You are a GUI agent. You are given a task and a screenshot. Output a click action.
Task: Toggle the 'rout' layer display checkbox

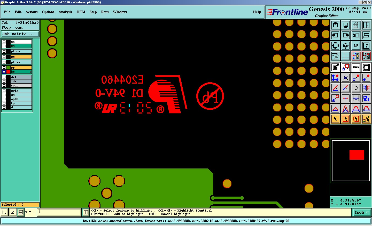coord(4,85)
